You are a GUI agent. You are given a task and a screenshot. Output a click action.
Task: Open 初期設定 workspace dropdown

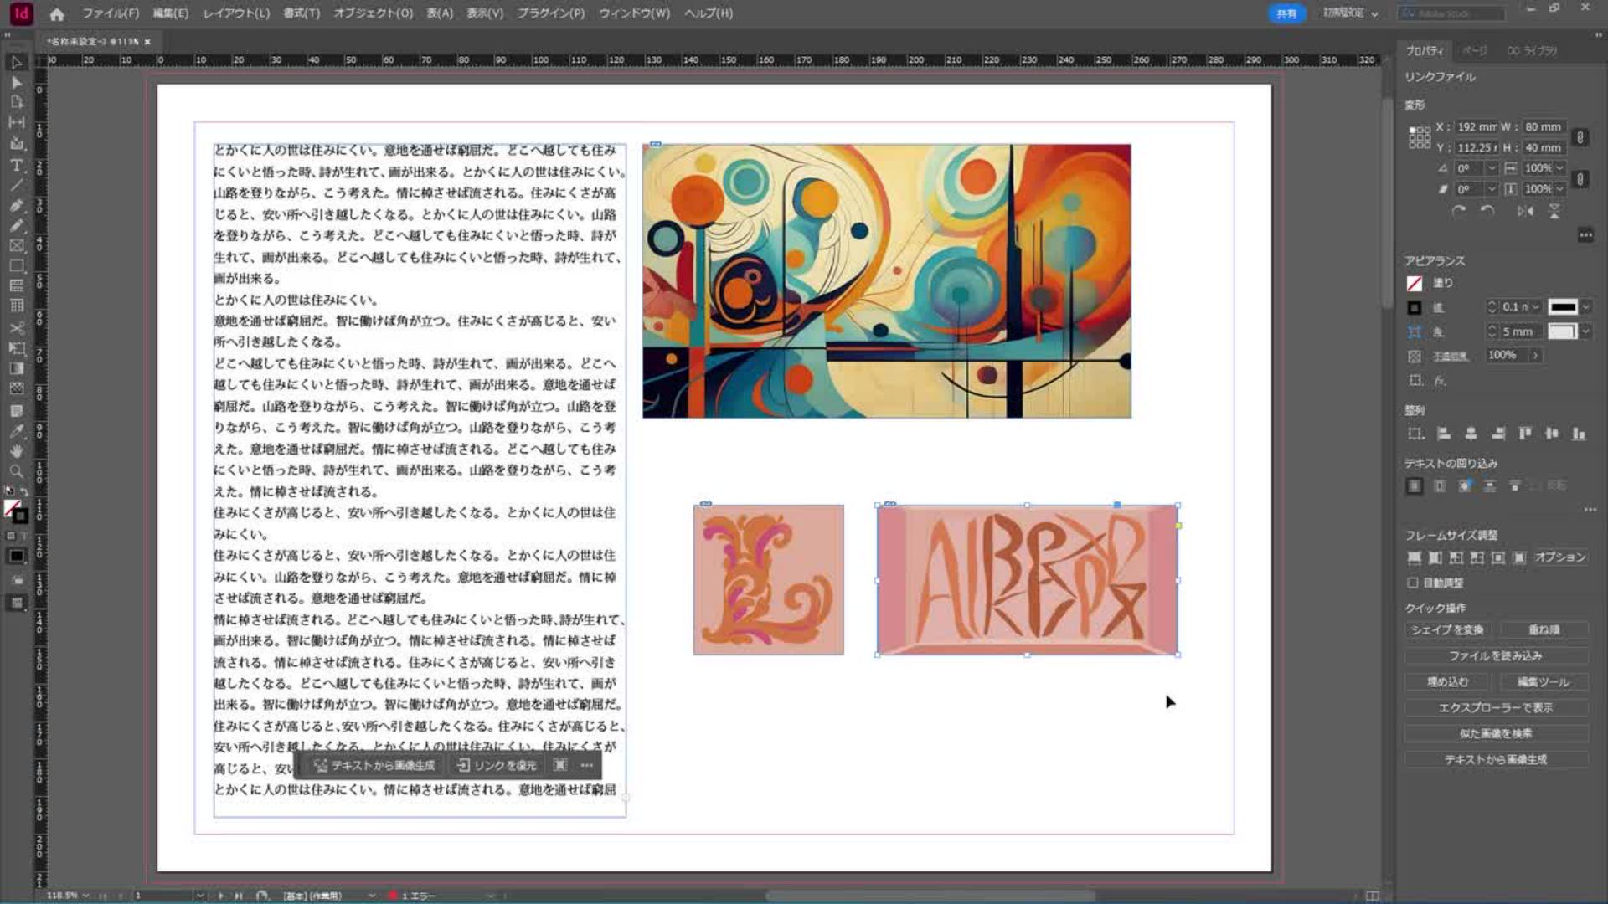[1351, 13]
